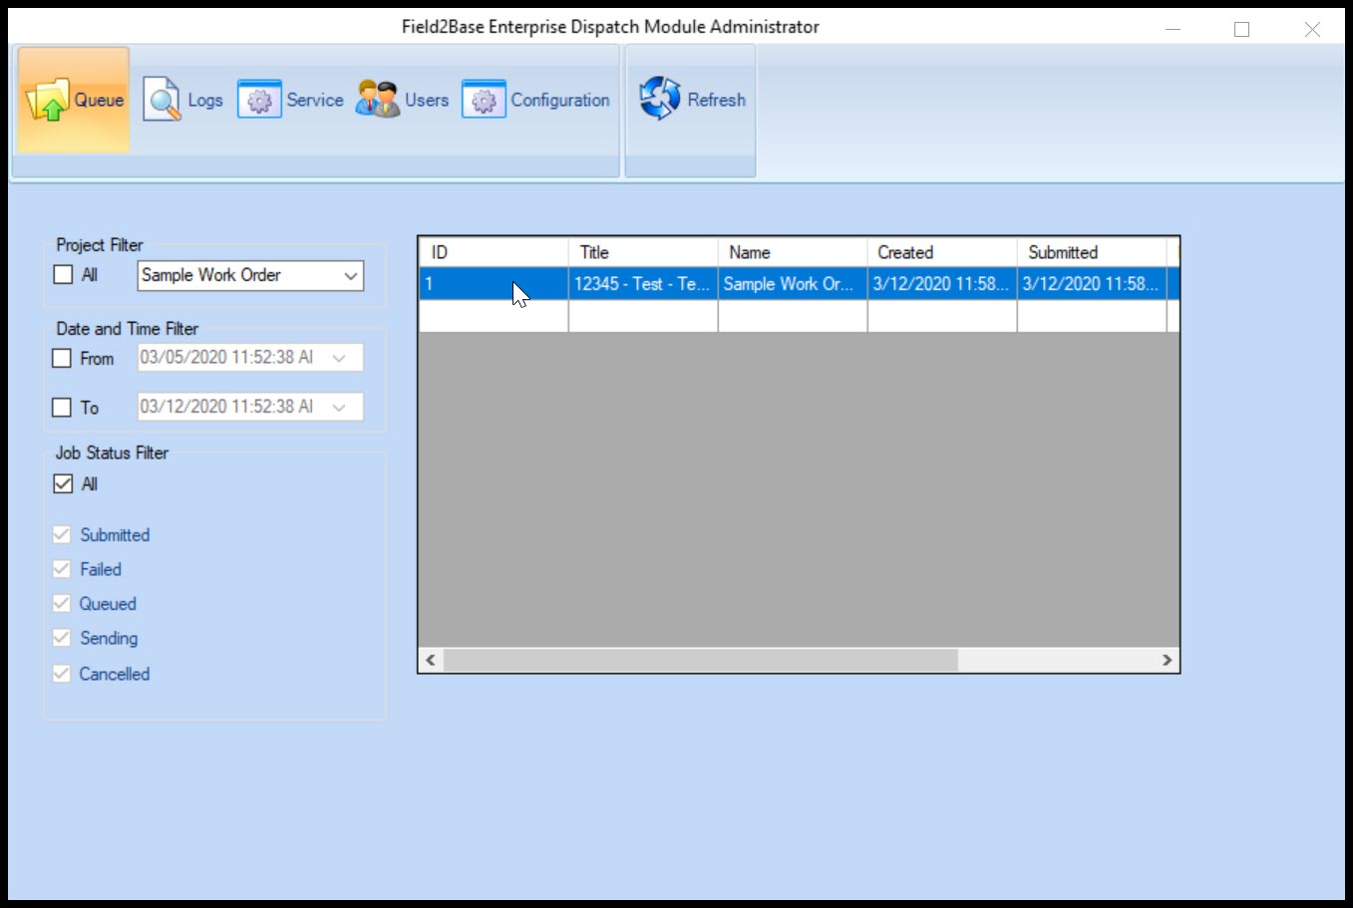Open the Sample Work Order project dropdown
The image size is (1353, 908).
point(250,275)
